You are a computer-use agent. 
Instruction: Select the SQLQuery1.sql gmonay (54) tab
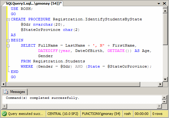[x=34, y=3]
